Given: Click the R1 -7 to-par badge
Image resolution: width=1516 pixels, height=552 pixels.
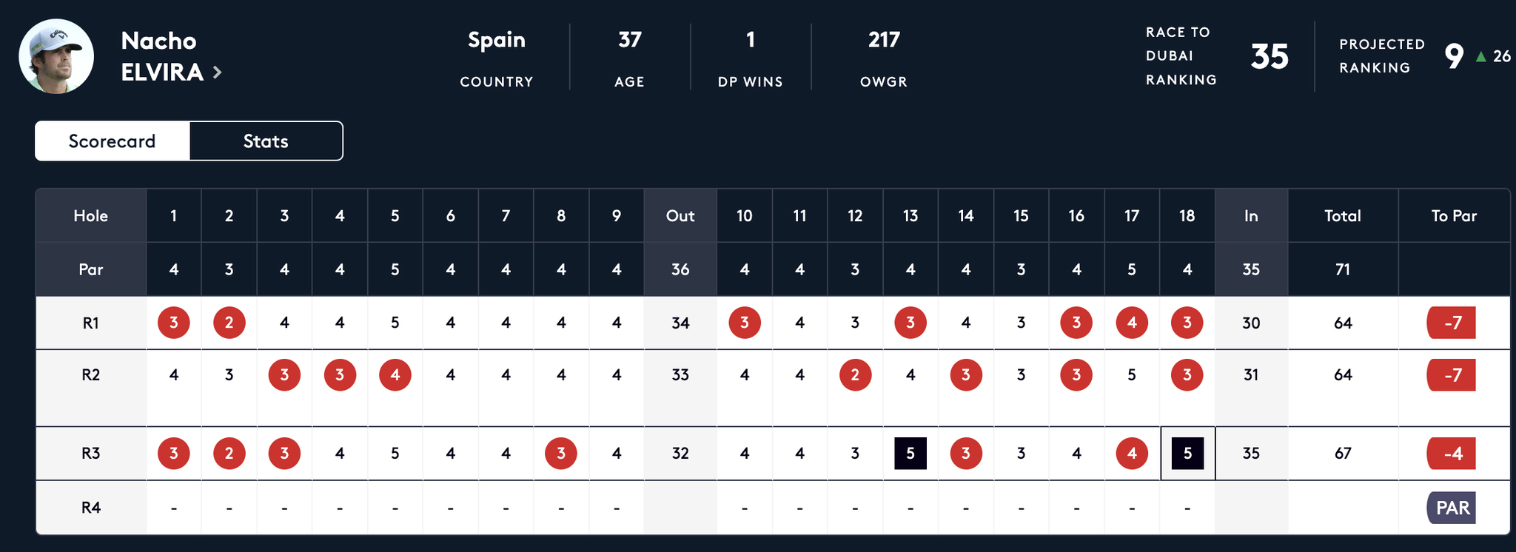Looking at the screenshot, I should pyautogui.click(x=1452, y=323).
